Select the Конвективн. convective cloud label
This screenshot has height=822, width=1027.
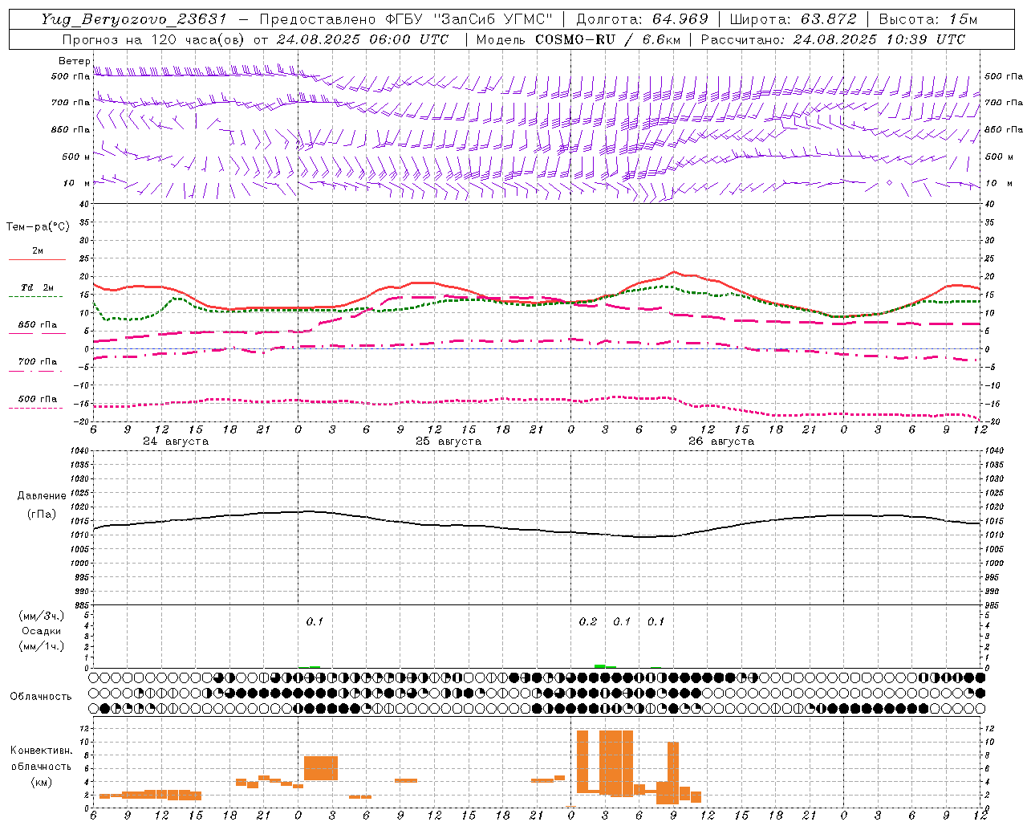(x=41, y=750)
